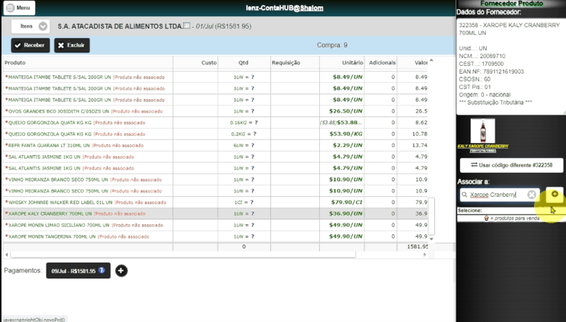Sort by the Produto column header
566x322 pixels.
pos(88,62)
